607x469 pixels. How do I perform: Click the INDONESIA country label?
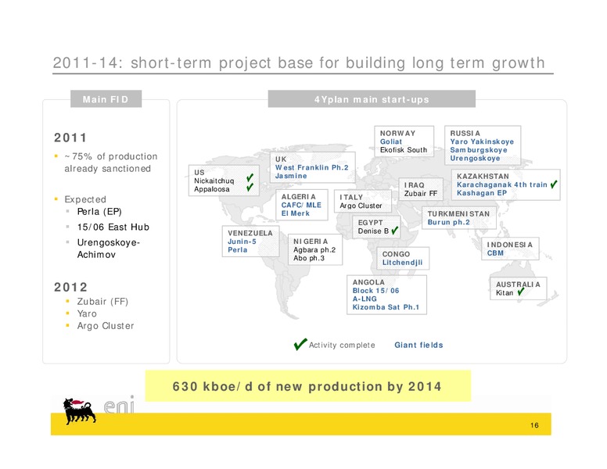coord(510,245)
